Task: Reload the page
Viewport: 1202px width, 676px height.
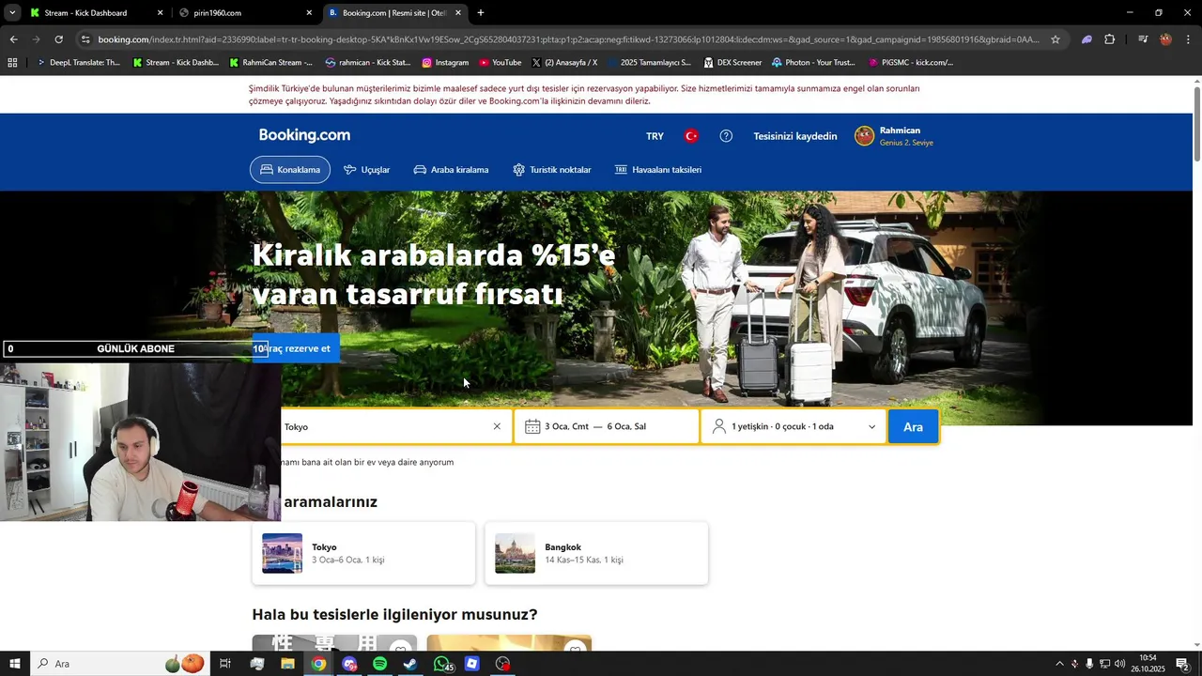Action: [x=58, y=39]
